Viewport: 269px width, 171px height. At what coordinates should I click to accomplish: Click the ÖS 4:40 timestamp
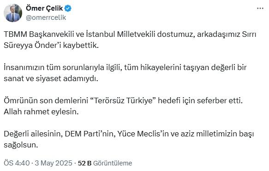click(x=17, y=163)
